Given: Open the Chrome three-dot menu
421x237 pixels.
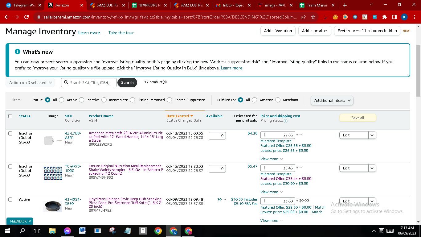Looking at the screenshot, I should (x=414, y=17).
